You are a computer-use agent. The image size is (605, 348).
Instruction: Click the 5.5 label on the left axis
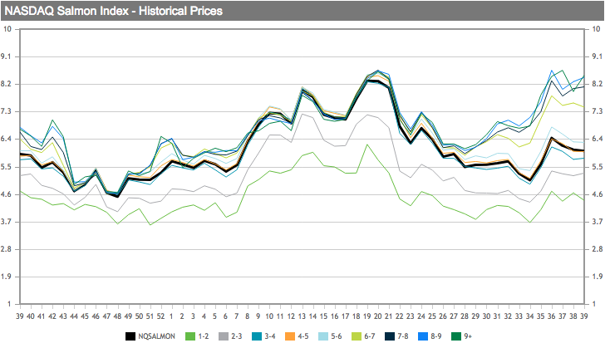coord(7,167)
